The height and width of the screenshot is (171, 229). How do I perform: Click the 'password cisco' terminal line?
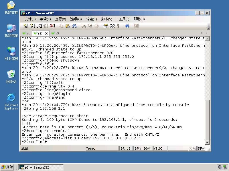pyautogui.click(x=56, y=90)
